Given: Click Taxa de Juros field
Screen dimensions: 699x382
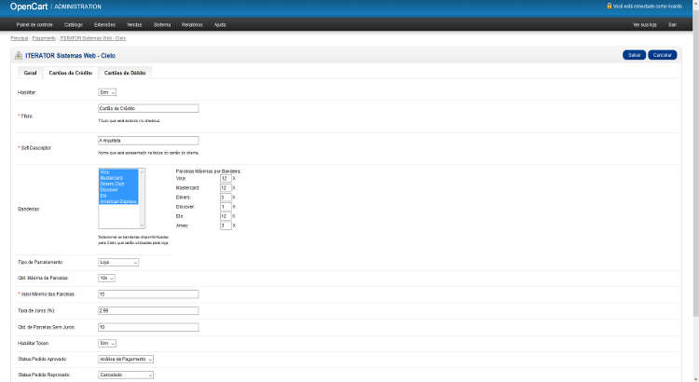Looking at the screenshot, I should [148, 310].
